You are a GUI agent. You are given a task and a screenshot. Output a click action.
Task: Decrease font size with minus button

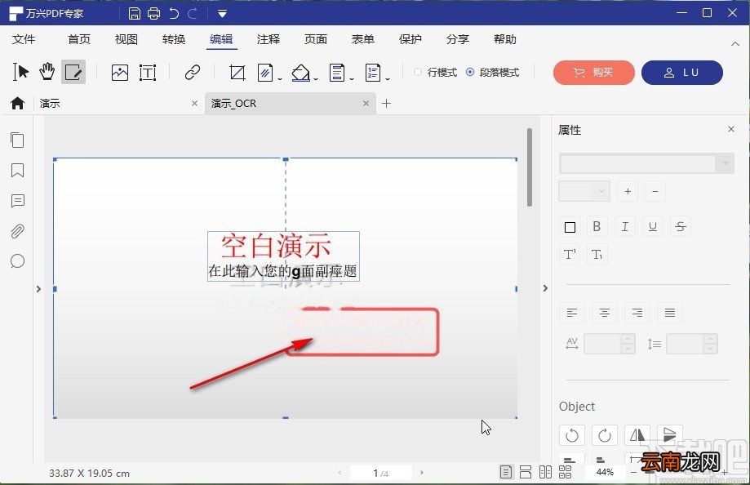[655, 192]
